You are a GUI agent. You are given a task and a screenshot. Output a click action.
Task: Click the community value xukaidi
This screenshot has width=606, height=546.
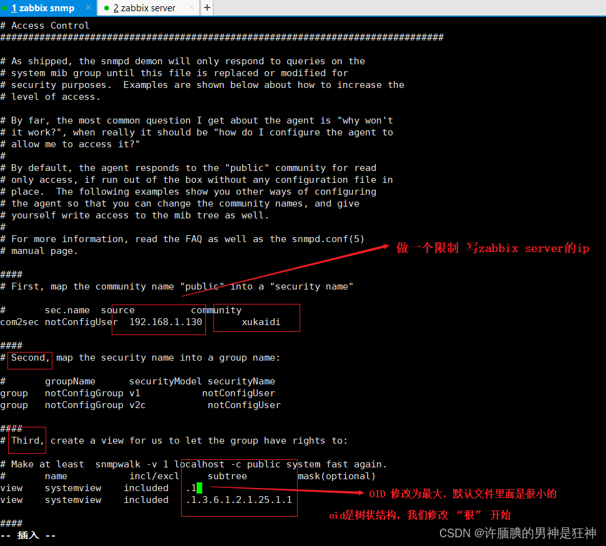261,322
